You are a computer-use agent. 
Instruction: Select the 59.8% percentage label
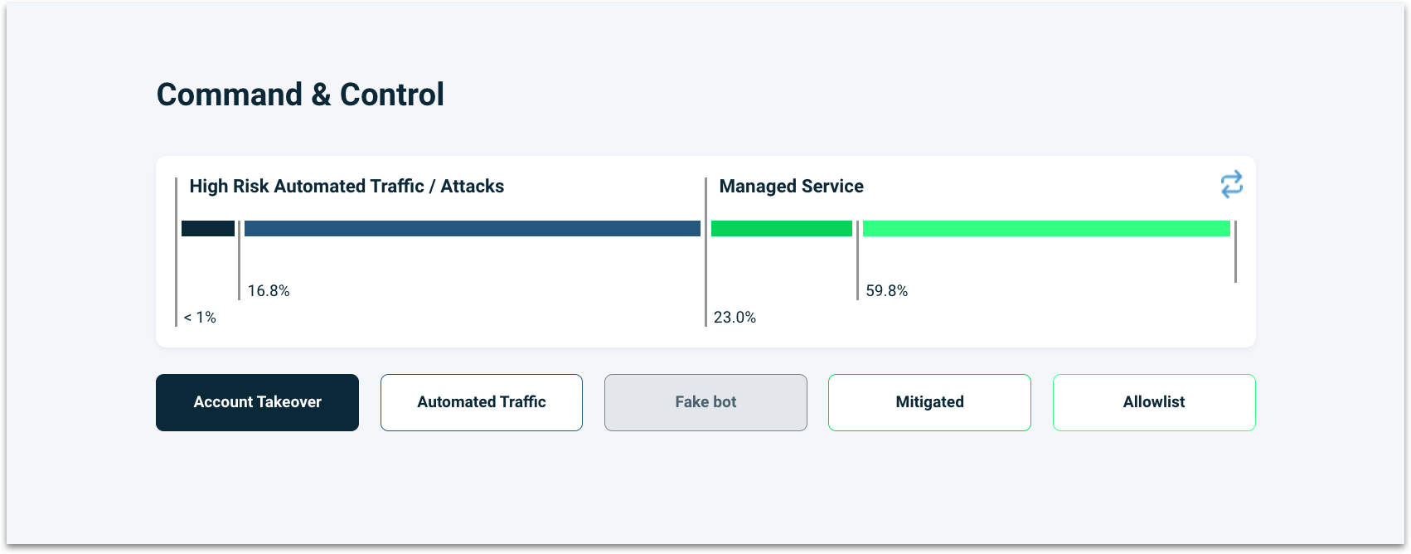[886, 290]
